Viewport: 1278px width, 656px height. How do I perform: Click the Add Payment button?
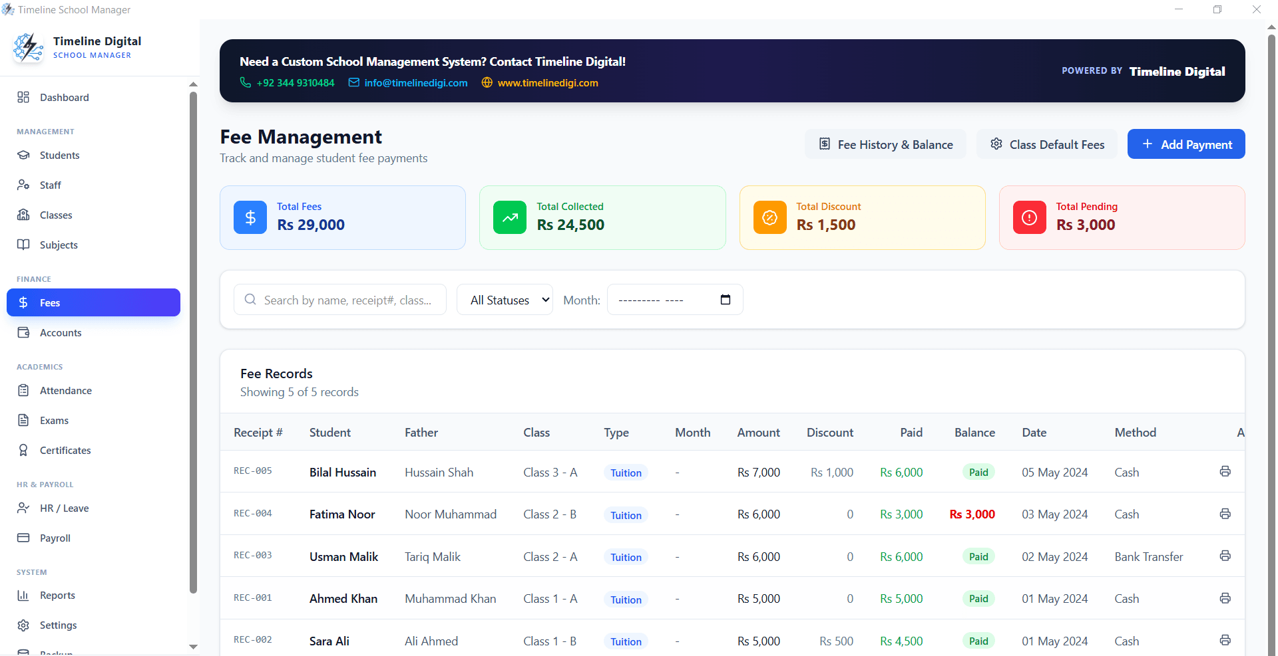(x=1186, y=144)
